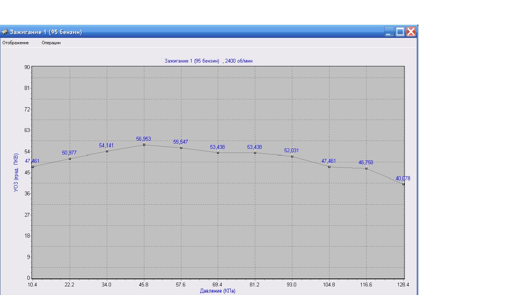Maximize the Зажигание 1 window
524x295 pixels.
(x=400, y=32)
